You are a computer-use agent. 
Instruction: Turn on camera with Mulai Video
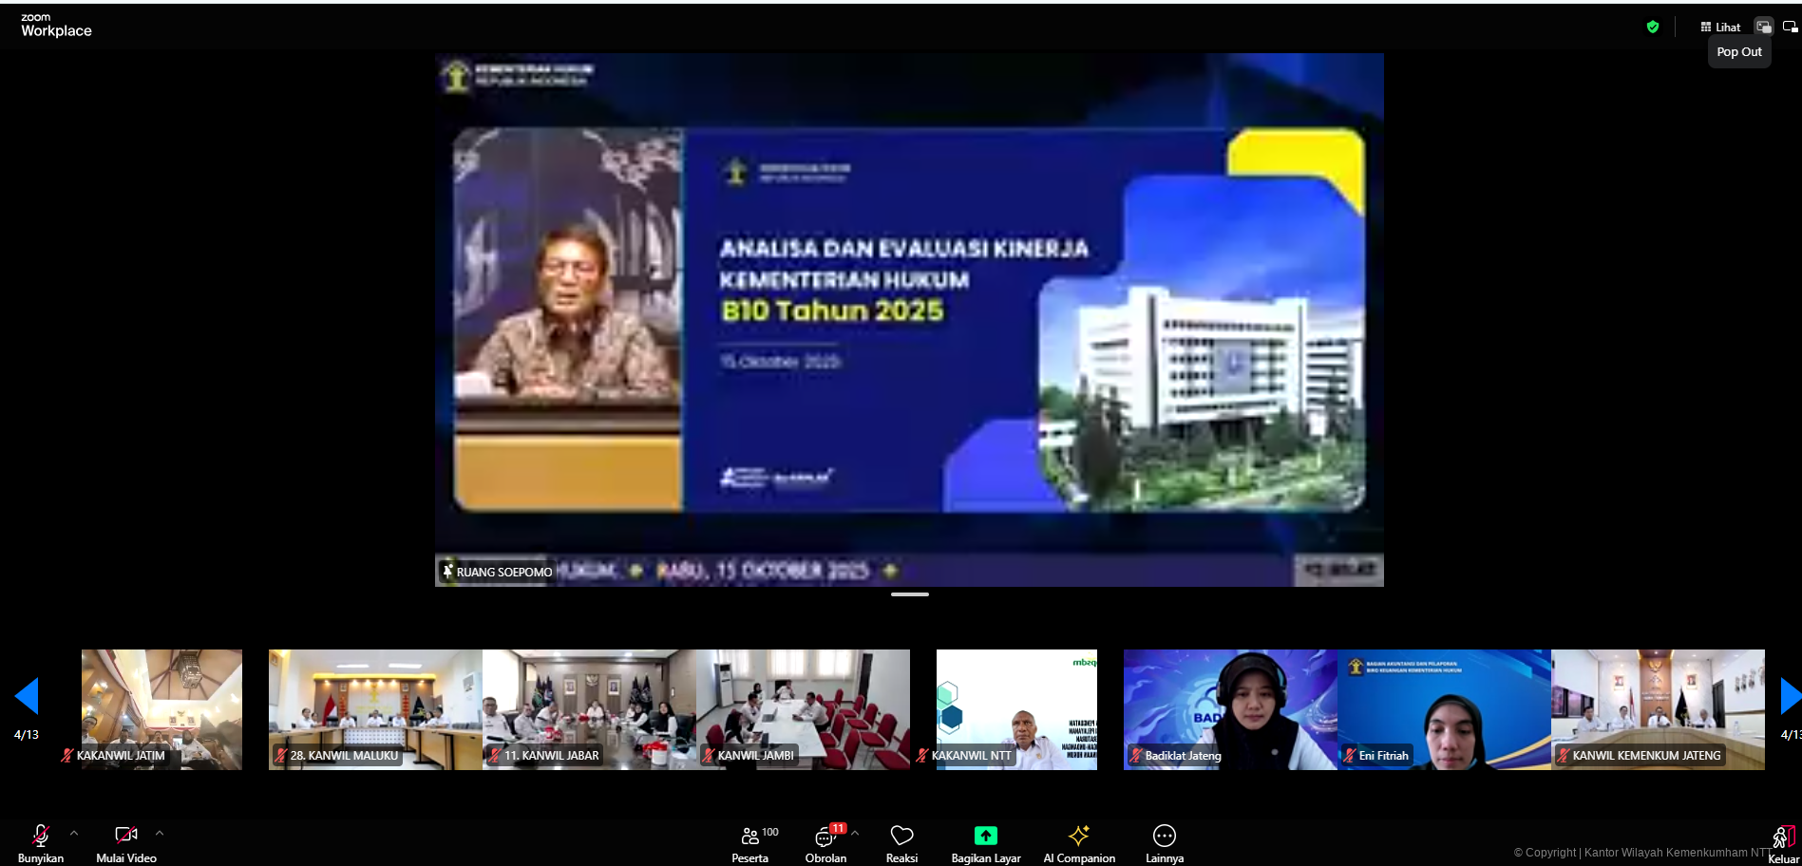[x=126, y=842]
